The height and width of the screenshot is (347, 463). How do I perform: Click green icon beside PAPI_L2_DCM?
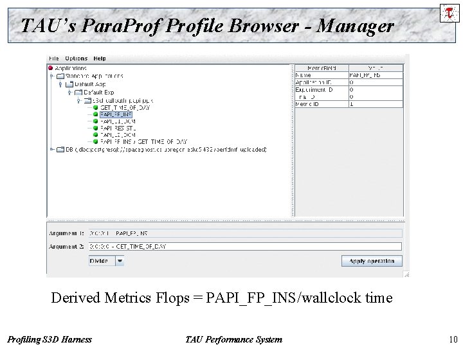(x=95, y=135)
